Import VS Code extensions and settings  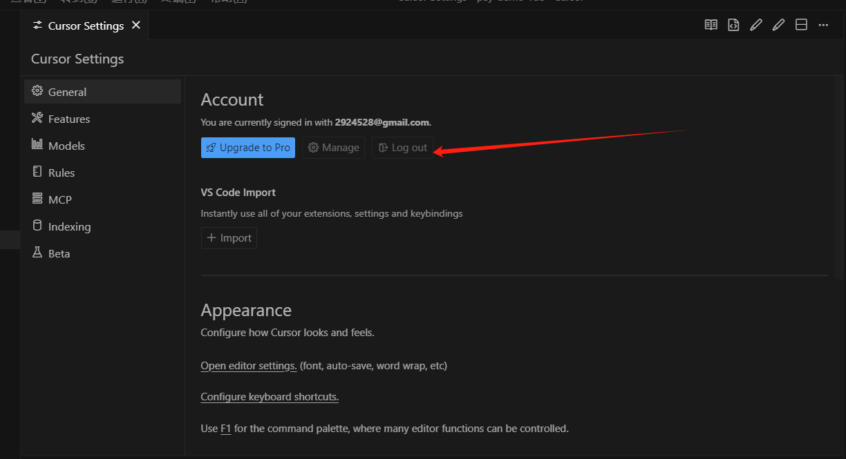[x=229, y=238]
